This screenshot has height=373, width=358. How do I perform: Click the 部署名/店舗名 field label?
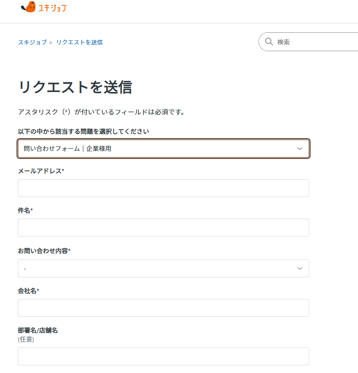[x=38, y=330]
